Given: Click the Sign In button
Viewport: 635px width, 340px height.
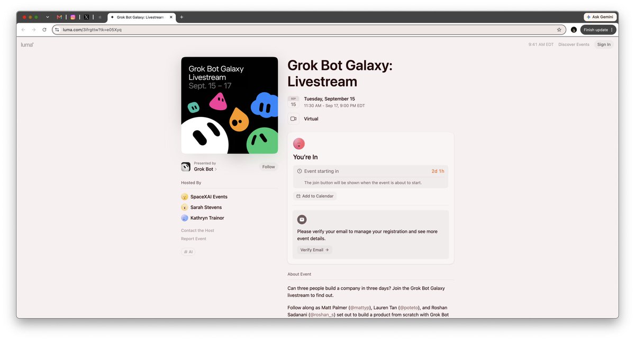Looking at the screenshot, I should click(604, 44).
